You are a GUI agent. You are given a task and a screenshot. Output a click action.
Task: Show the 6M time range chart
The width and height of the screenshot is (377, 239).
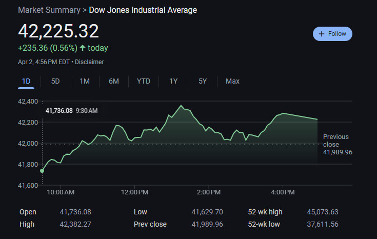point(114,81)
